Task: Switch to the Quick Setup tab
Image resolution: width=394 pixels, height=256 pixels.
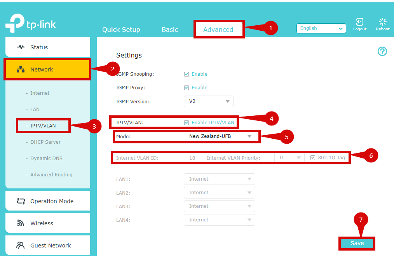Action: [121, 30]
